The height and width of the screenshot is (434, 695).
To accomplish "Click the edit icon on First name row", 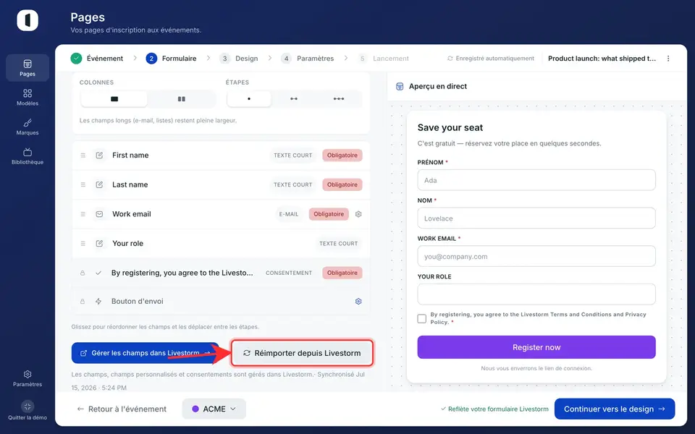I will click(99, 156).
